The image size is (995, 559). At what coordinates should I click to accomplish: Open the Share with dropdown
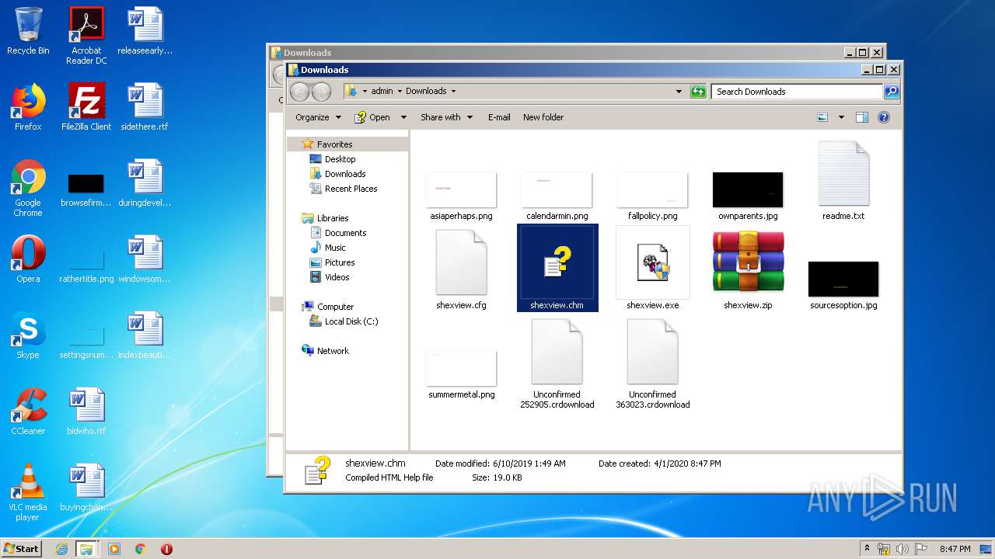coord(446,117)
